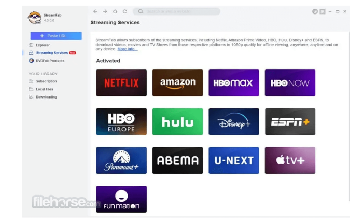
Task: Click the DVDFab Products logo icon
Action: pos(31,61)
